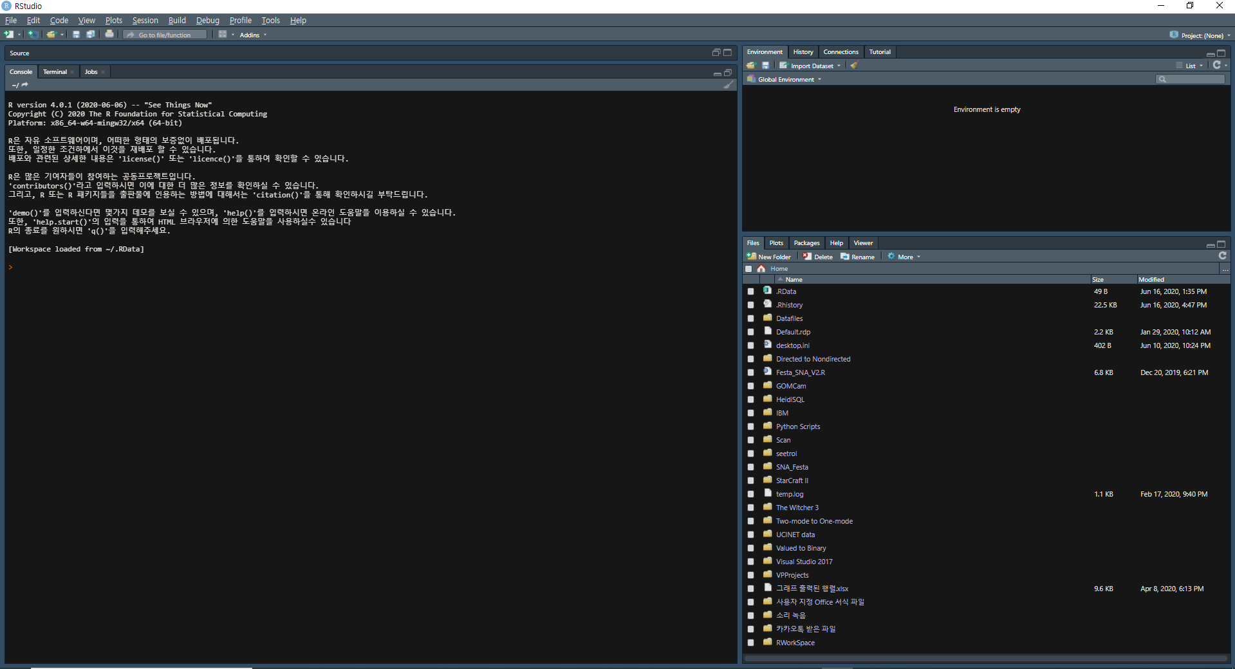Viewport: 1235px width, 669px height.
Task: Open the UCINET data folder
Action: pos(795,535)
